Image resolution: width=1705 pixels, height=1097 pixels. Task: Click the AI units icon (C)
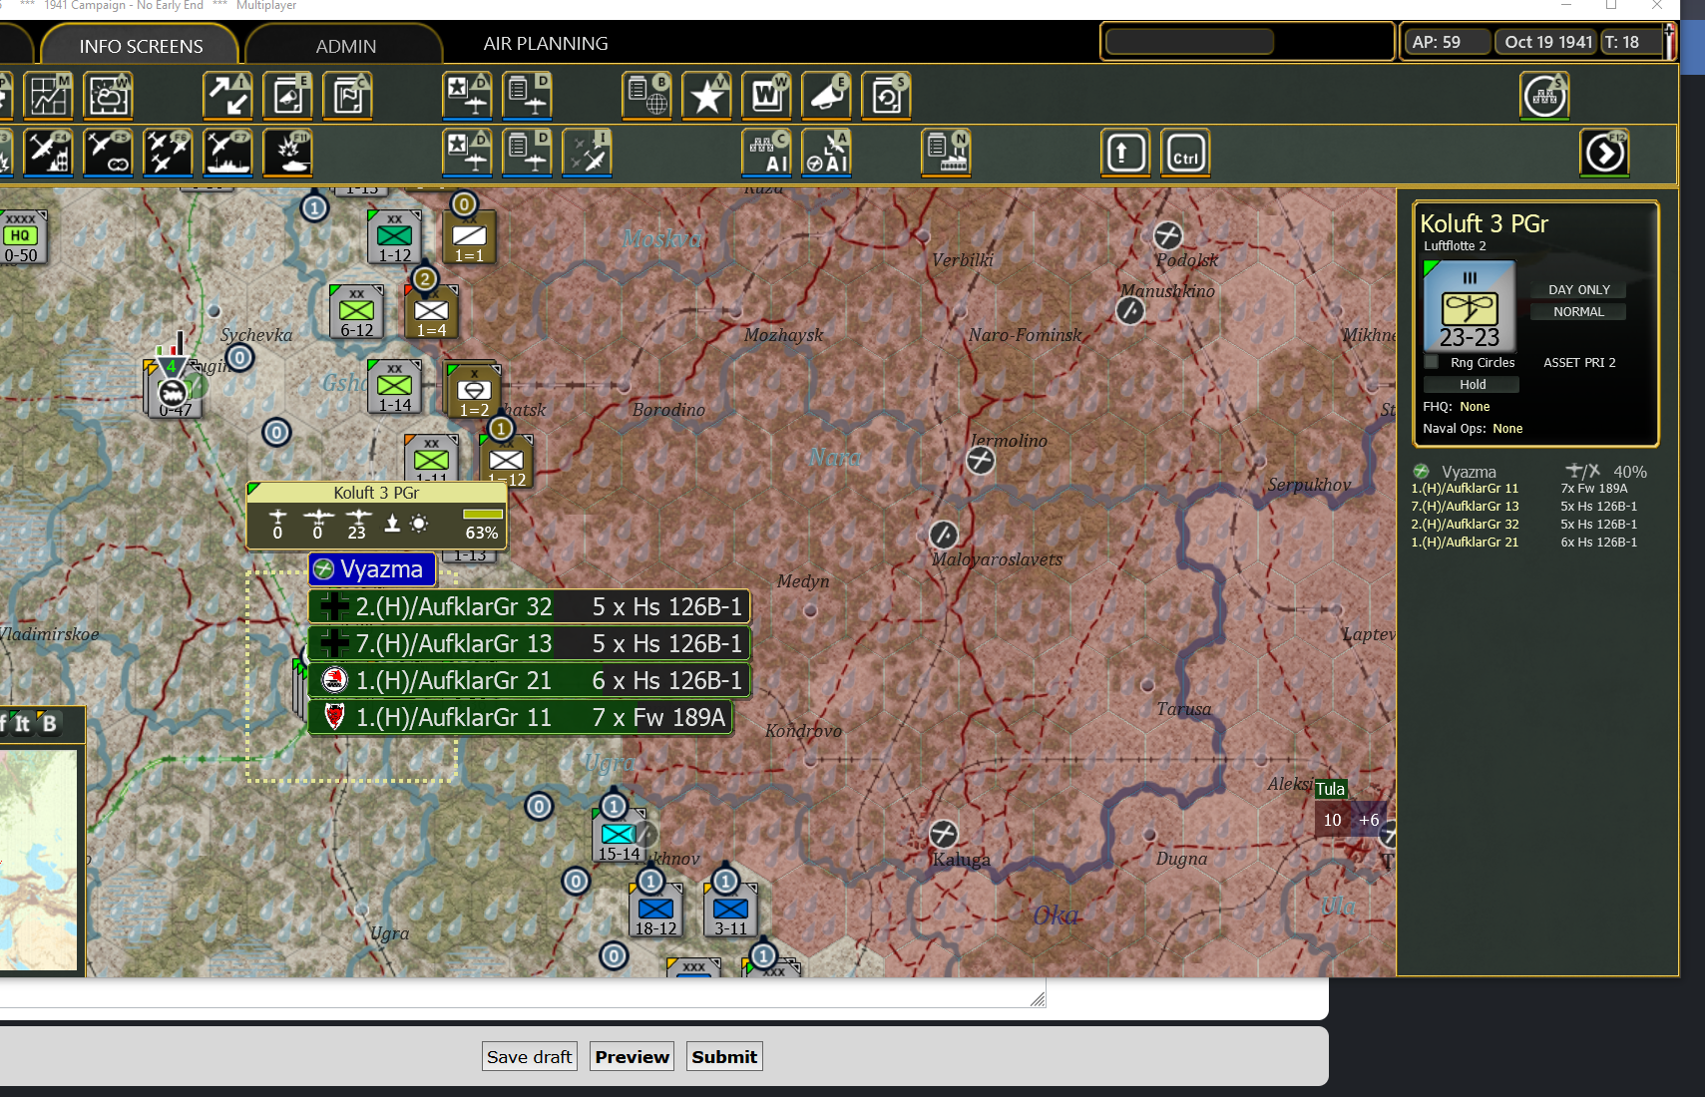point(766,153)
